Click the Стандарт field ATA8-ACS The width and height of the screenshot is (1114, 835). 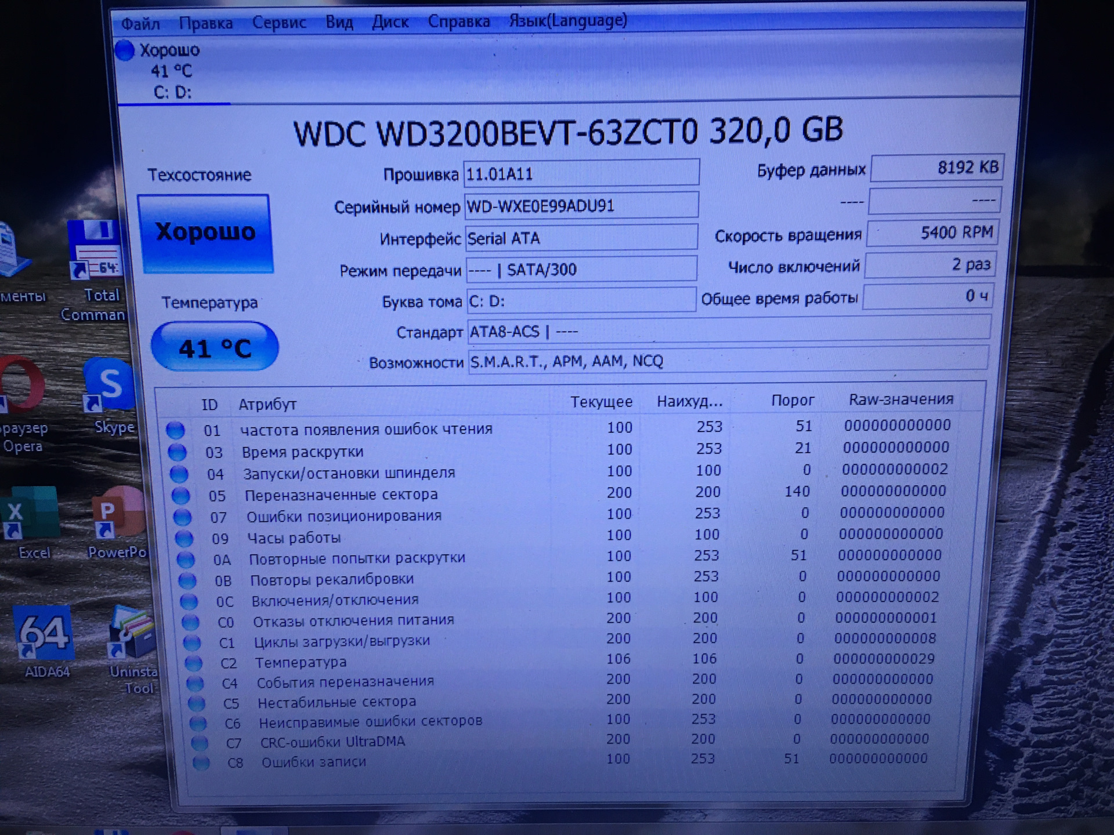click(x=729, y=330)
